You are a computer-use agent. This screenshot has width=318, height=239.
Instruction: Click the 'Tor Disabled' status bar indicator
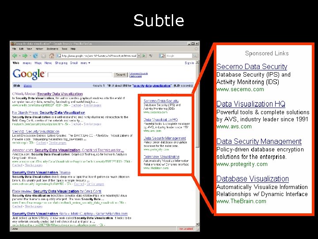click(x=186, y=229)
